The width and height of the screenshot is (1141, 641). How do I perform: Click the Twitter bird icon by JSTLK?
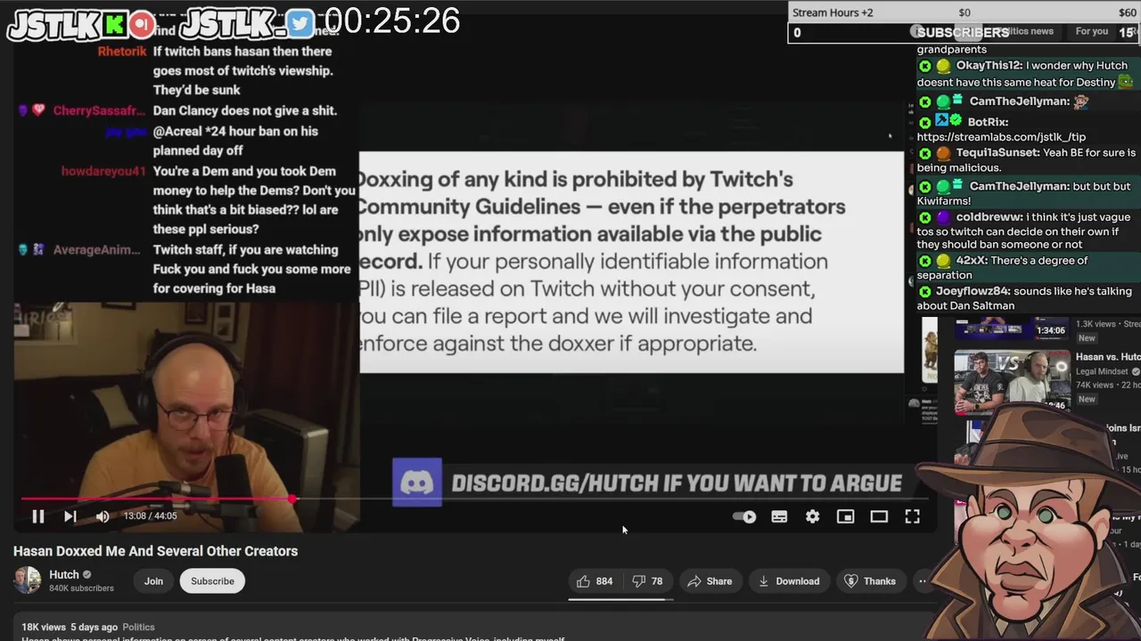coord(300,24)
